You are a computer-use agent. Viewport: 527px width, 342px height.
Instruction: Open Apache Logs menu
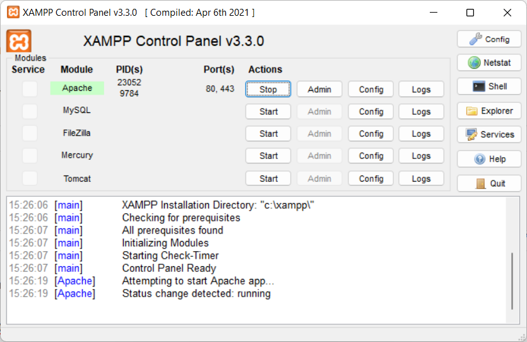coord(421,90)
